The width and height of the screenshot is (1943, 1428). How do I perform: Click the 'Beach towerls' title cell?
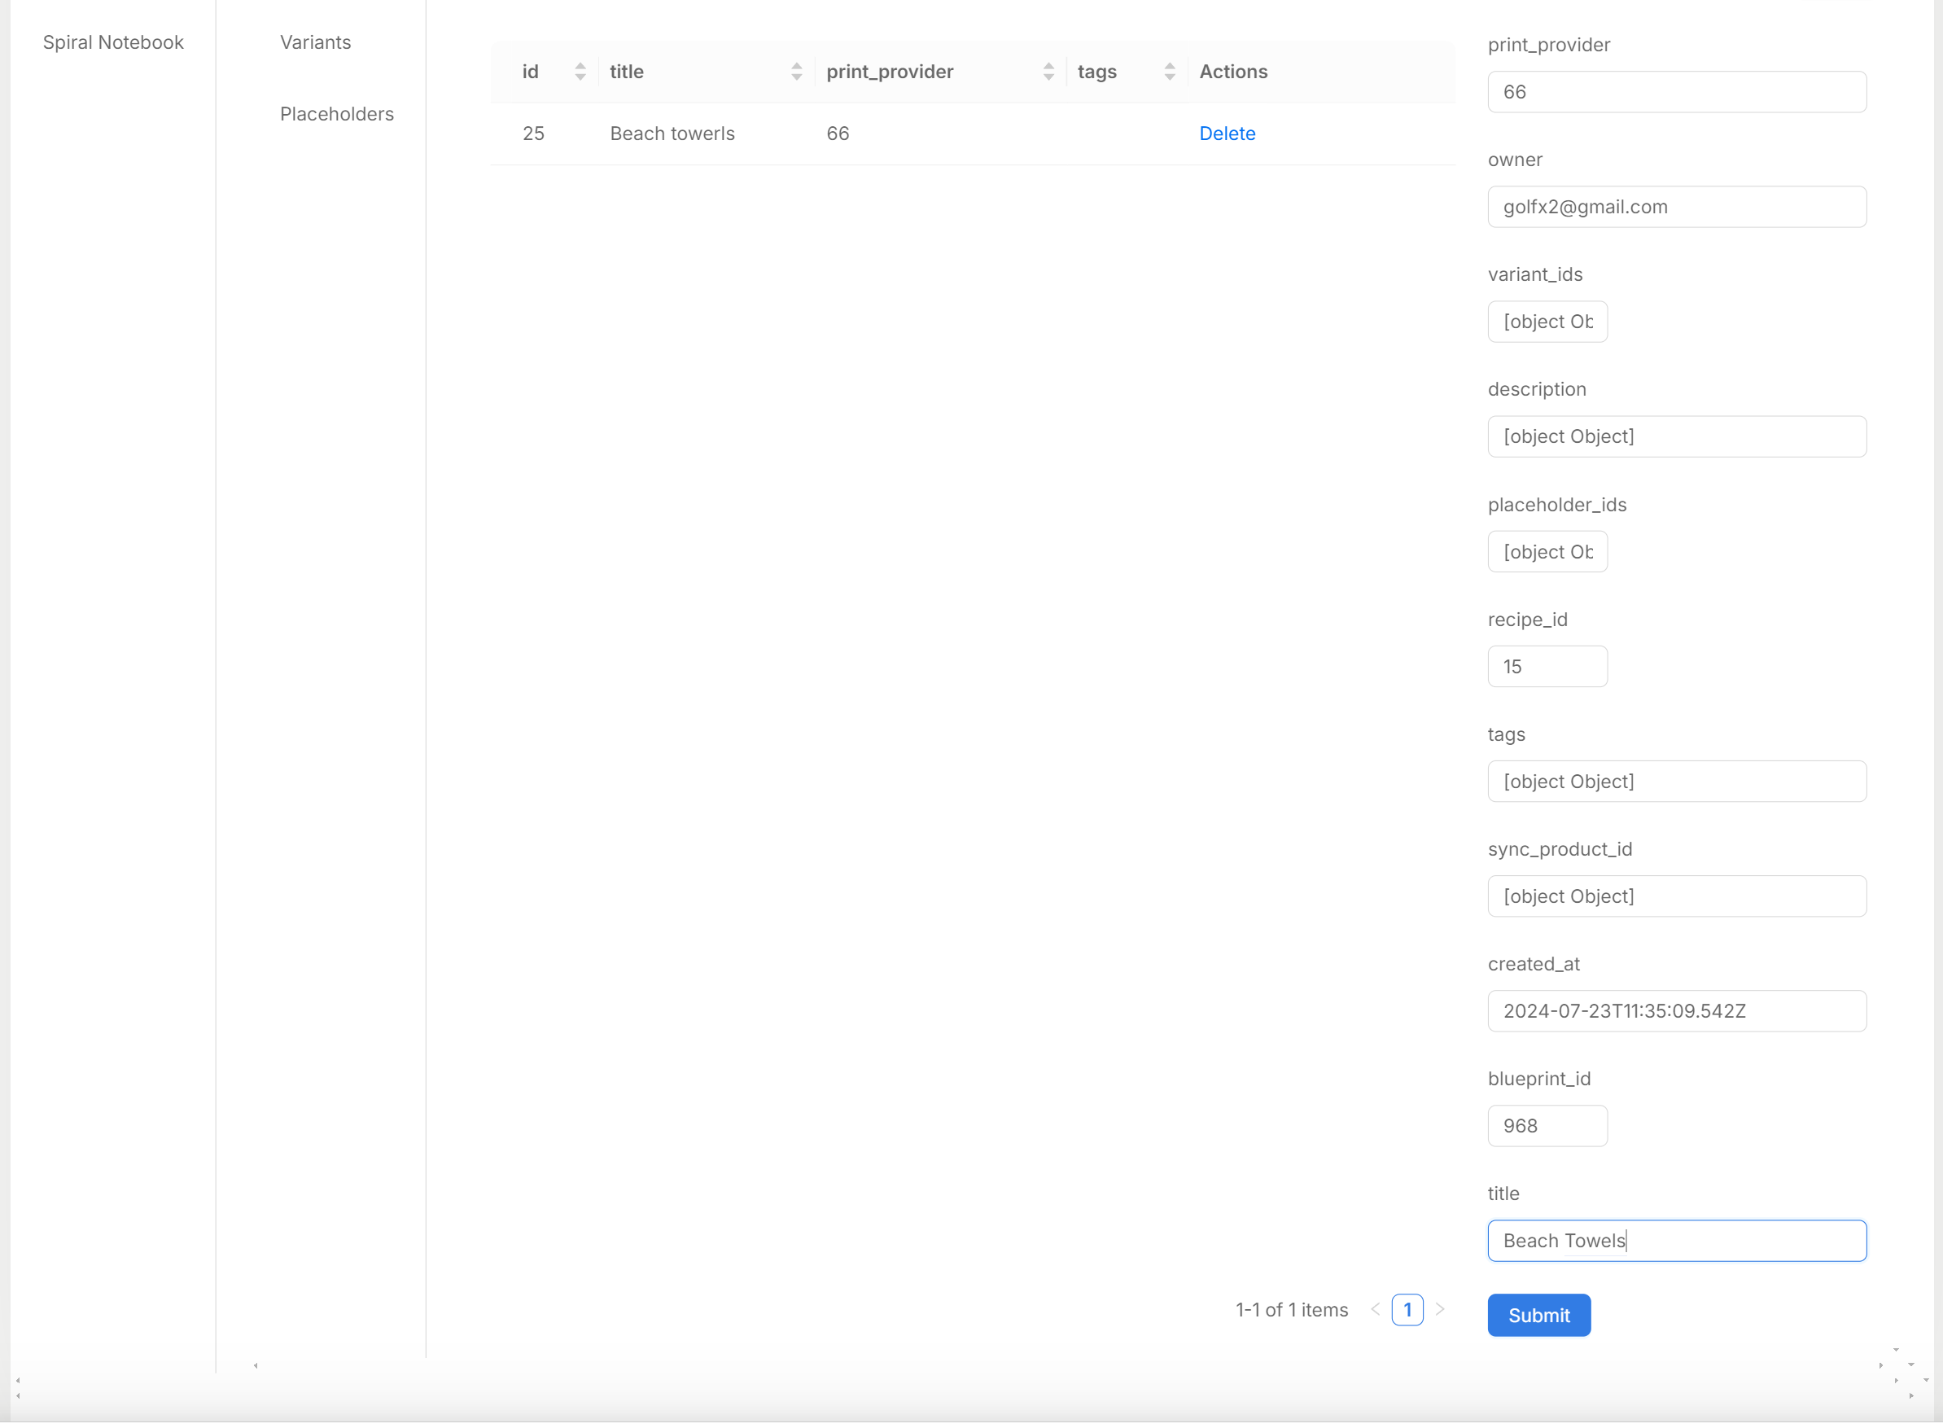[x=672, y=134]
